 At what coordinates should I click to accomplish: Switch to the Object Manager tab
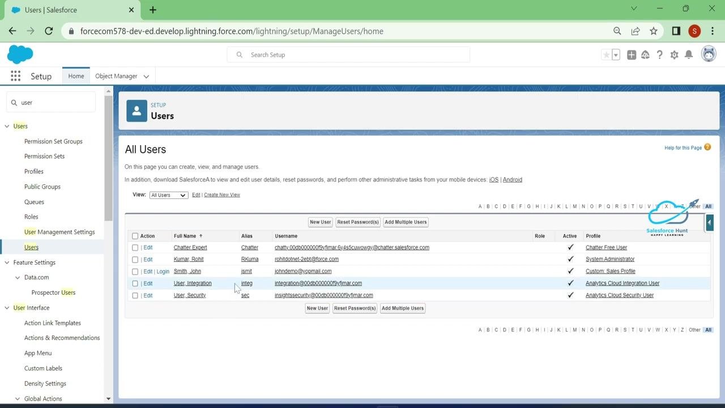pyautogui.click(x=116, y=76)
